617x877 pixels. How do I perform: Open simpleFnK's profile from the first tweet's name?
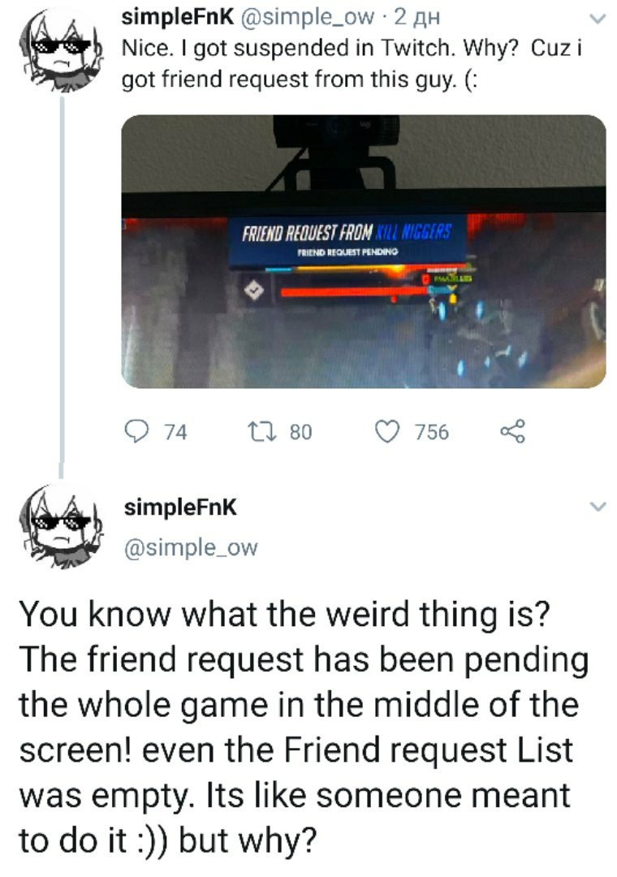click(x=178, y=17)
